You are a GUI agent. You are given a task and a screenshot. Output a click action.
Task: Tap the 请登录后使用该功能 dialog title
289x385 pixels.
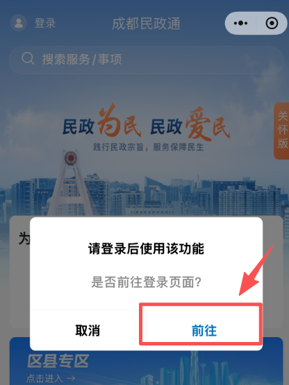146,248
